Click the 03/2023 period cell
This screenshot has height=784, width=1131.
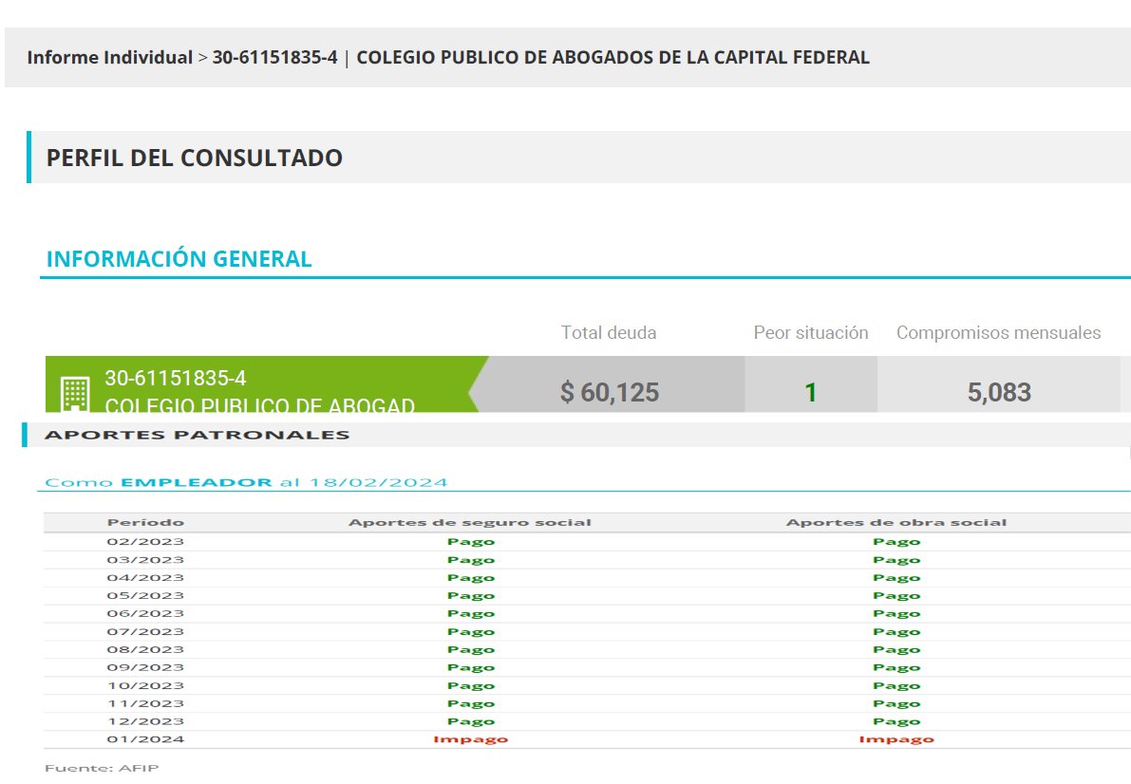(x=145, y=560)
